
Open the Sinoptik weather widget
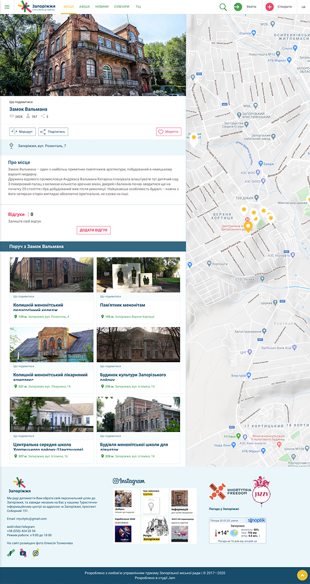click(x=238, y=530)
